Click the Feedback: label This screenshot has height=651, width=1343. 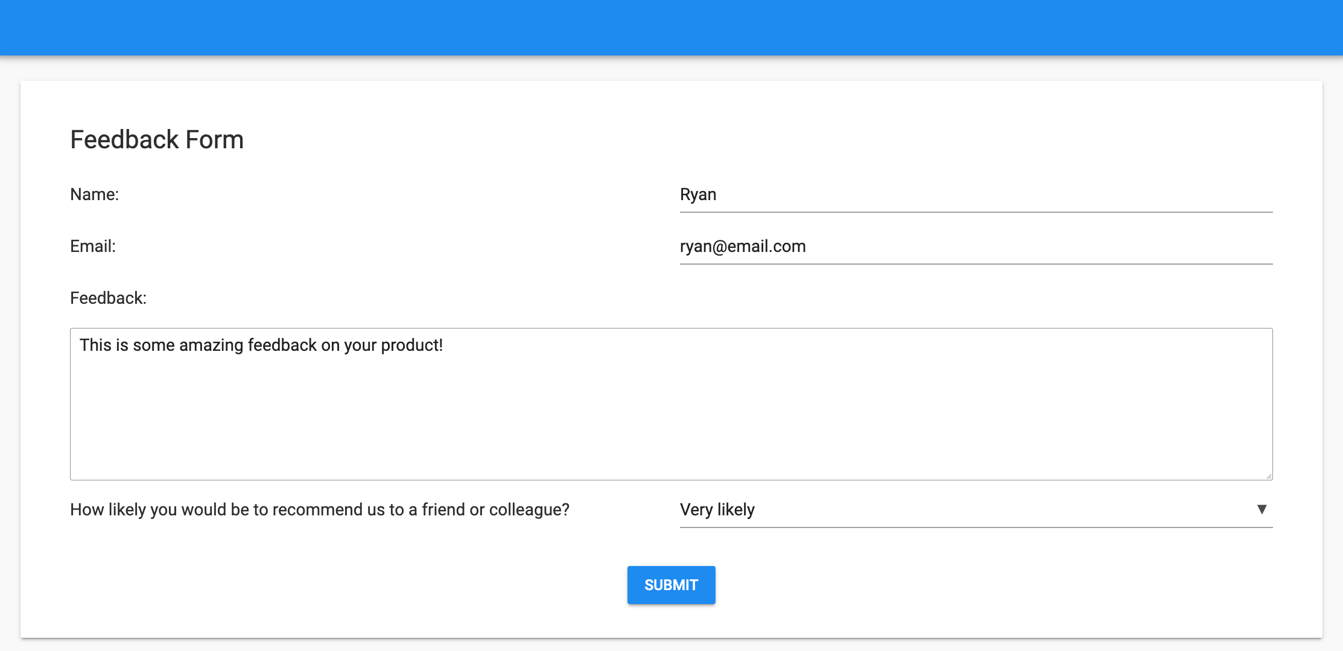(x=109, y=297)
